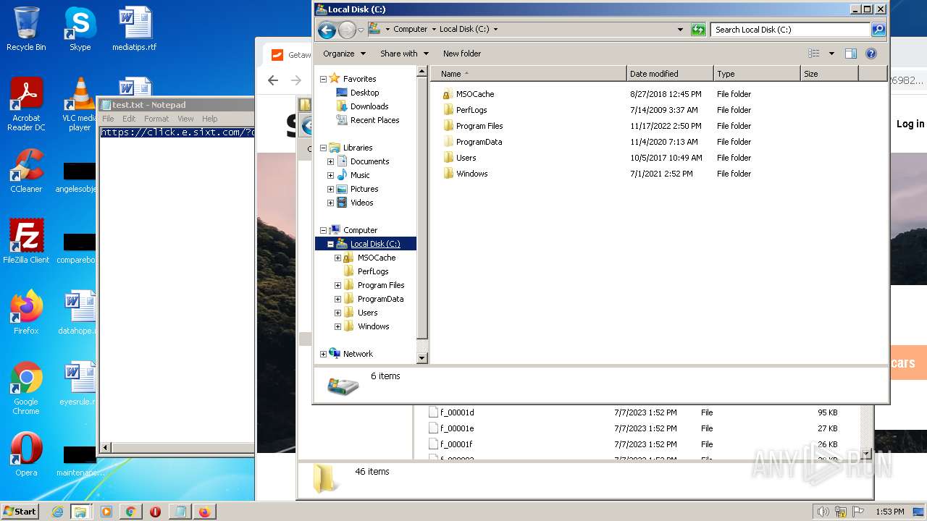Open Internet Explorer in the taskbar

[x=57, y=512]
